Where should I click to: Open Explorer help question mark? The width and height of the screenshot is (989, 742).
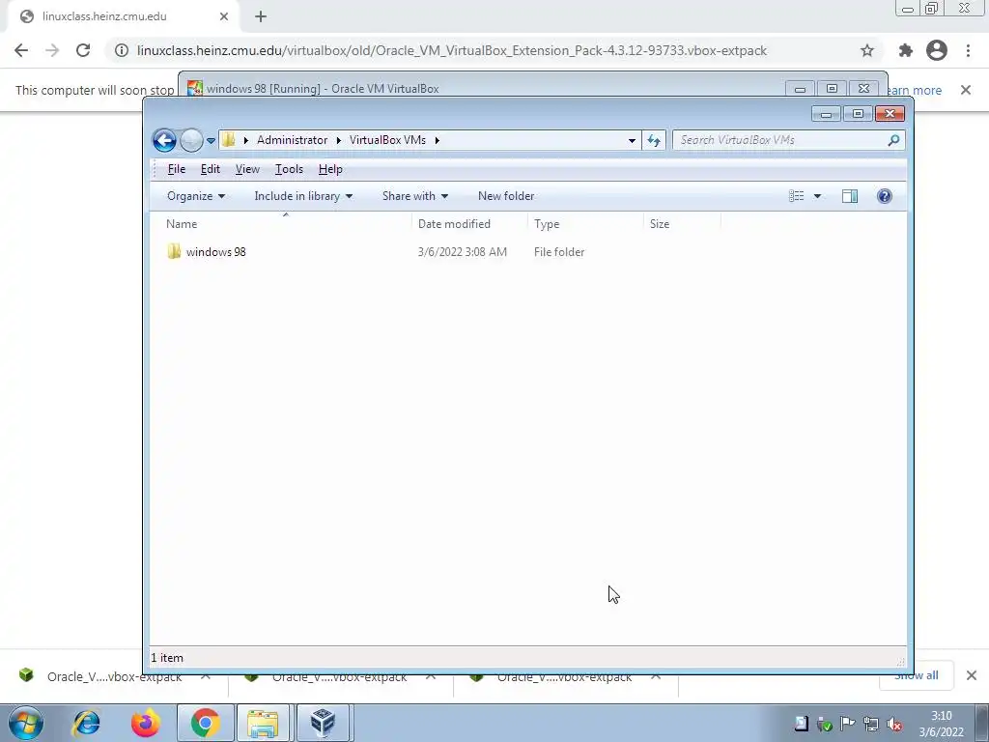885,196
